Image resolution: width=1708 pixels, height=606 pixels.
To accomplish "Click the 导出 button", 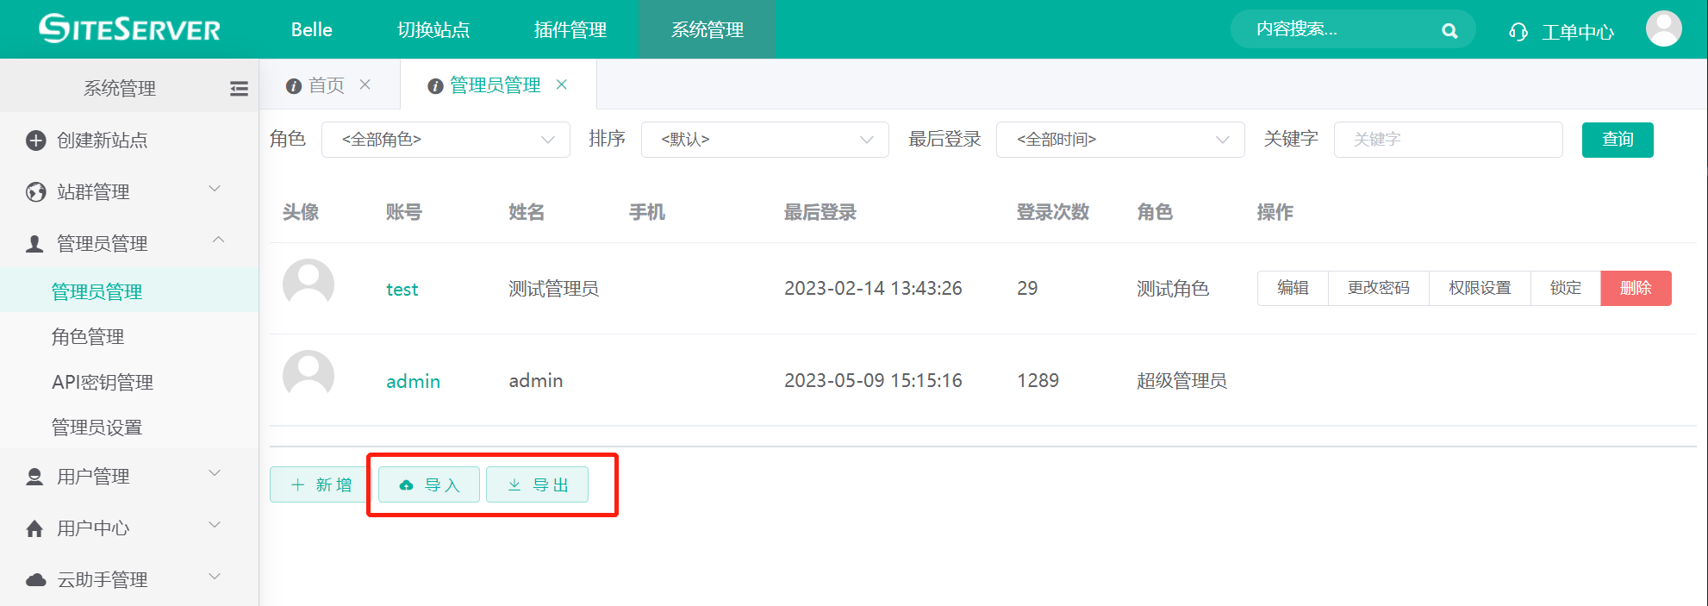I will point(538,484).
